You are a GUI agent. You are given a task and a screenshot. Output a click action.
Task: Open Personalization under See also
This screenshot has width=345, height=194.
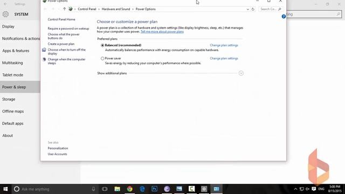58,148
